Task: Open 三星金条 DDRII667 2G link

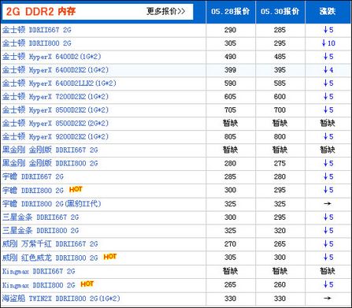Action: [41, 217]
